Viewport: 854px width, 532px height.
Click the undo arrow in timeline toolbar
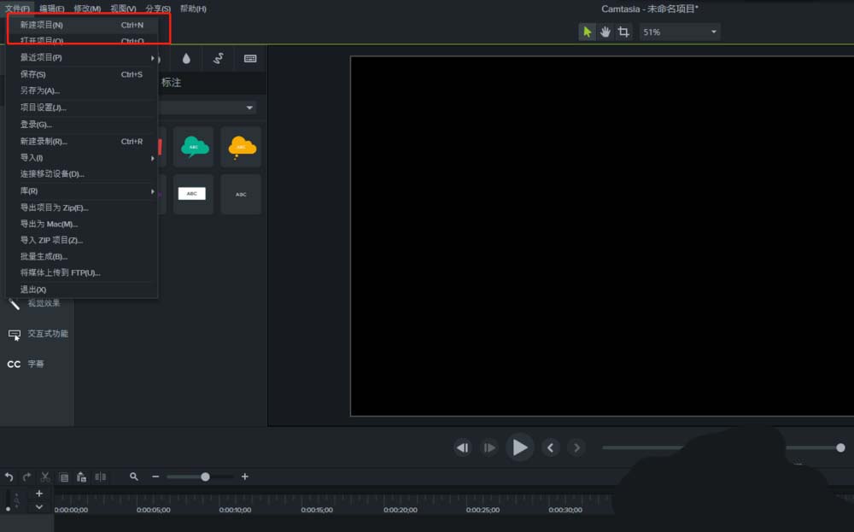9,476
